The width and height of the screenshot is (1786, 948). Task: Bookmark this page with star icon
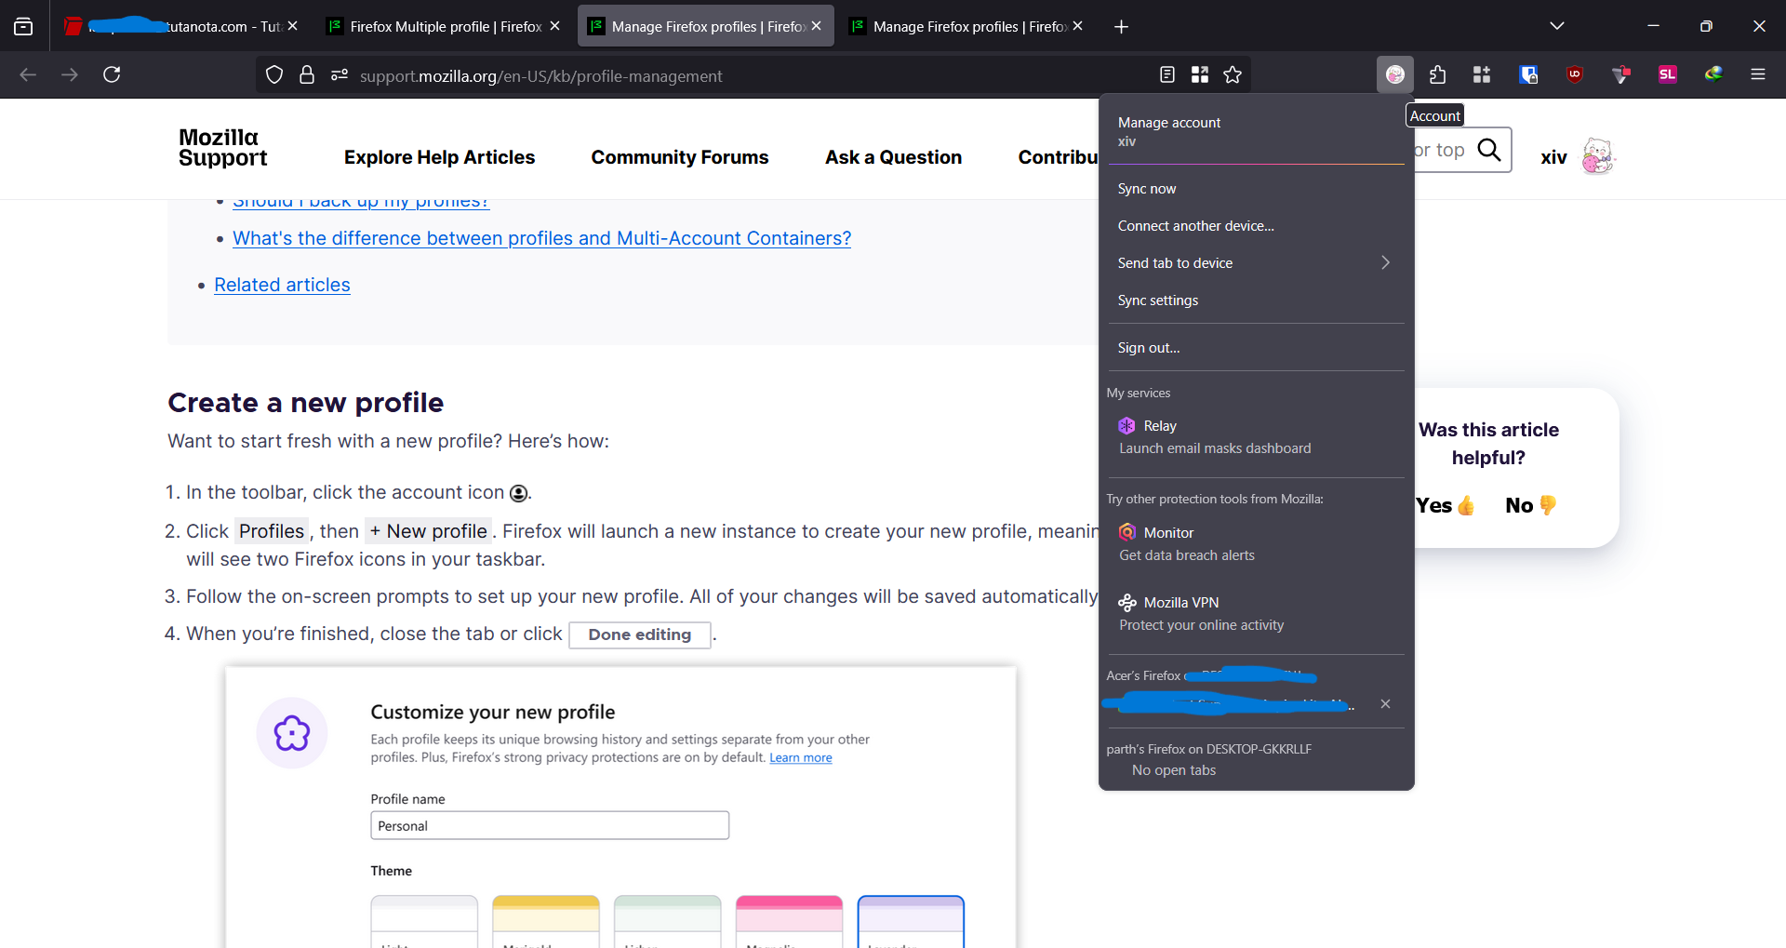pos(1233,74)
